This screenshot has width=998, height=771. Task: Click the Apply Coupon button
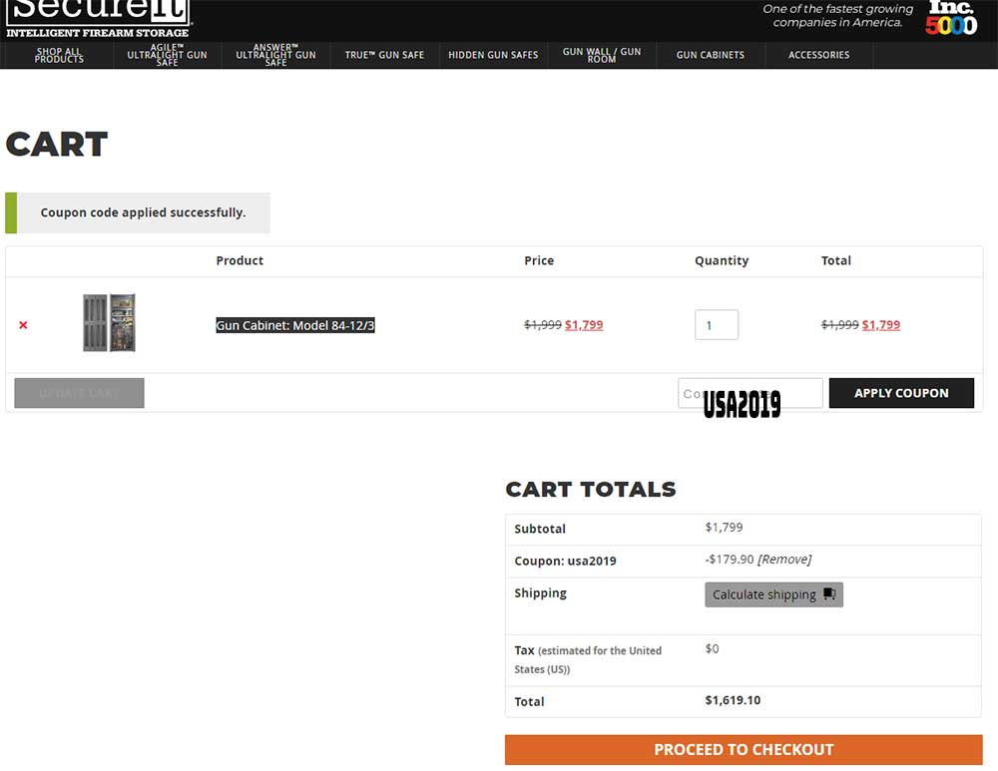[x=901, y=393]
